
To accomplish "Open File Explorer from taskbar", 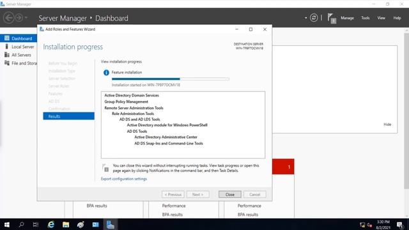I will pyautogui.click(x=66, y=224).
